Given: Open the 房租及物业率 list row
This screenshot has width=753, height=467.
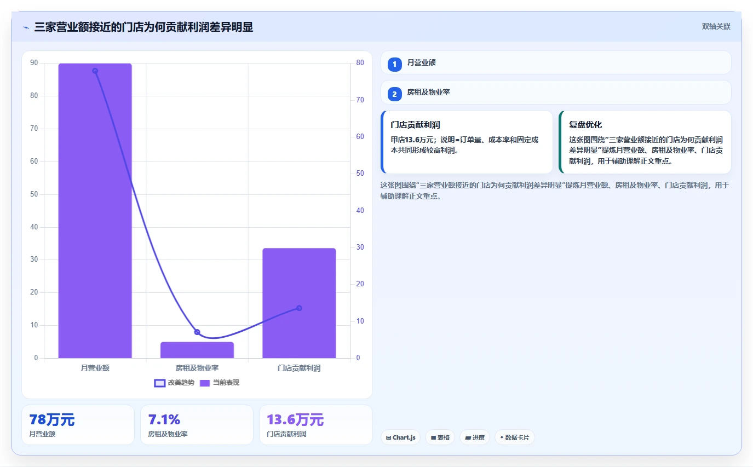Looking at the screenshot, I should click(x=556, y=93).
